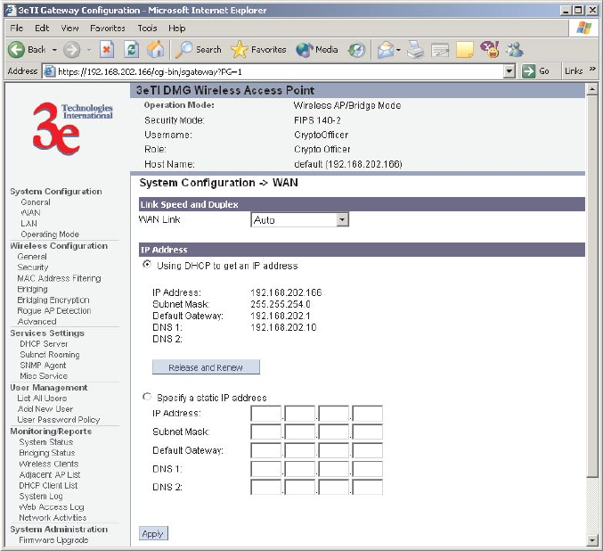Open the Forward button history arrow
603x551 pixels.
point(89,50)
